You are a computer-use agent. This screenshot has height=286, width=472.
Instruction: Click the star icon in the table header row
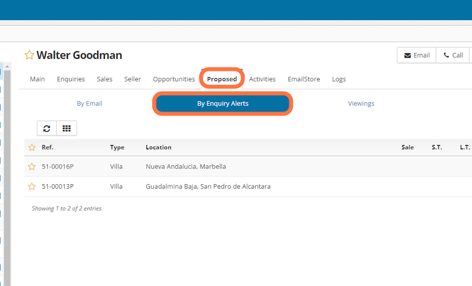point(31,147)
